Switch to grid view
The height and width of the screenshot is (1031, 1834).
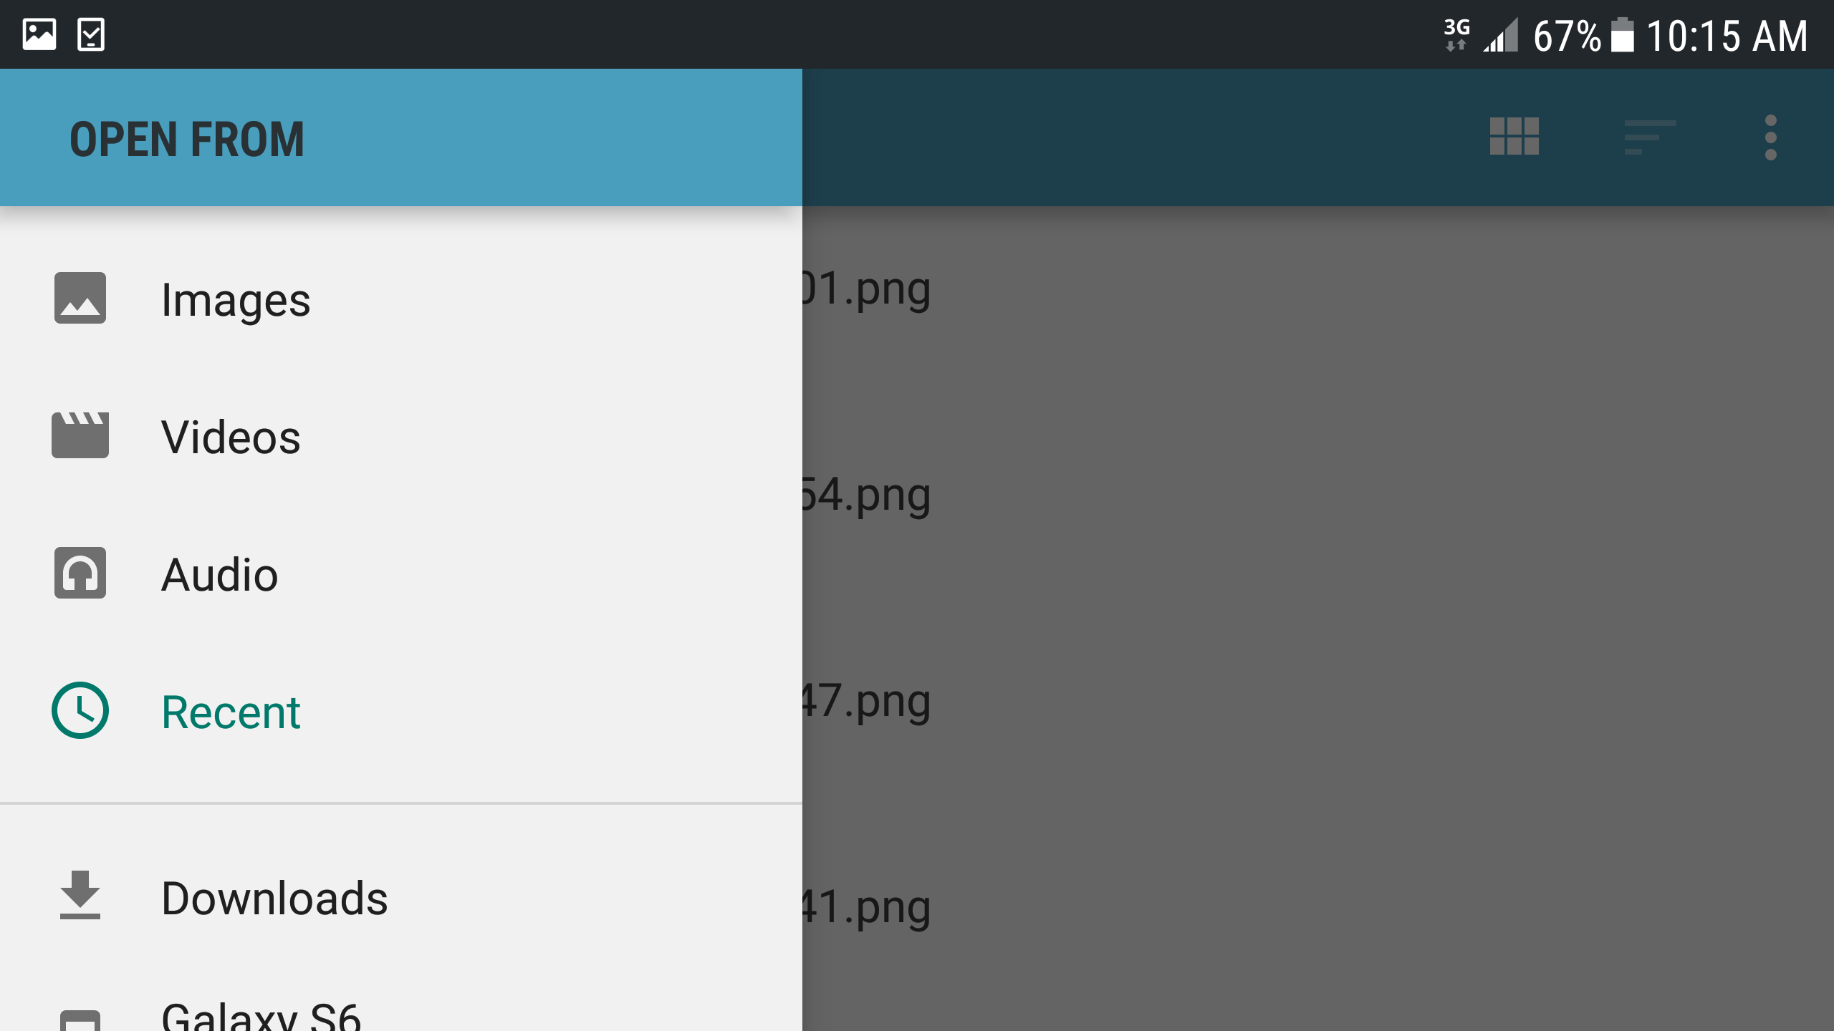click(x=1514, y=136)
